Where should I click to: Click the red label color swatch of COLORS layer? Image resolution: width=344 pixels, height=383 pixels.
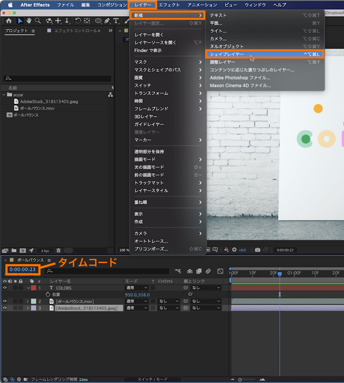[x=34, y=288]
